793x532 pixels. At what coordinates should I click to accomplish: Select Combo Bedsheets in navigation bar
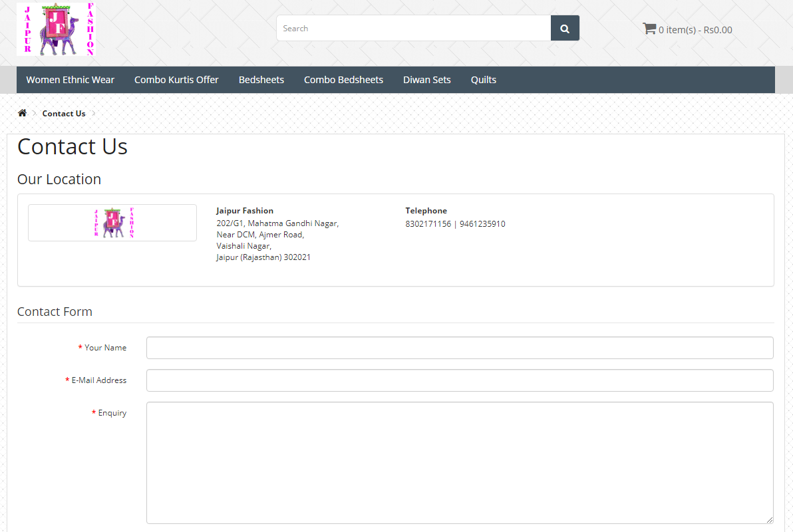(x=343, y=80)
